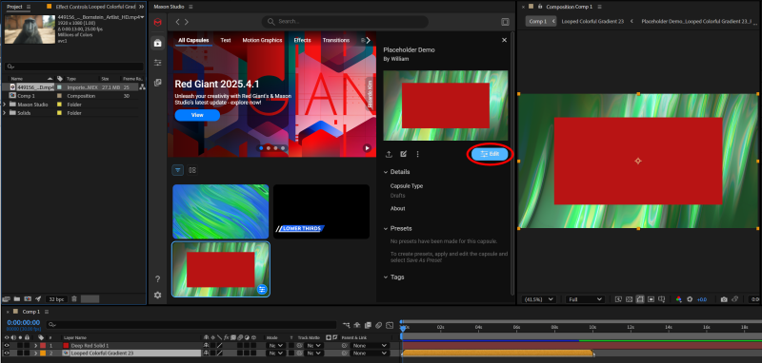
Task: Collapse the Presets section
Action: click(386, 228)
